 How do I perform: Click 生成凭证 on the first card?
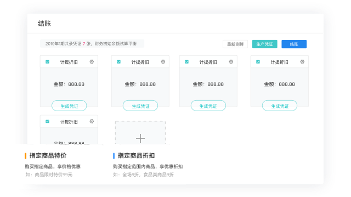[69, 106]
